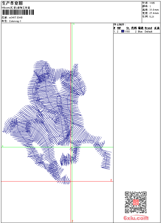161x223 pixels.
Task: Click the 停止顺序 stop sequence label
Action: pos(120,24)
